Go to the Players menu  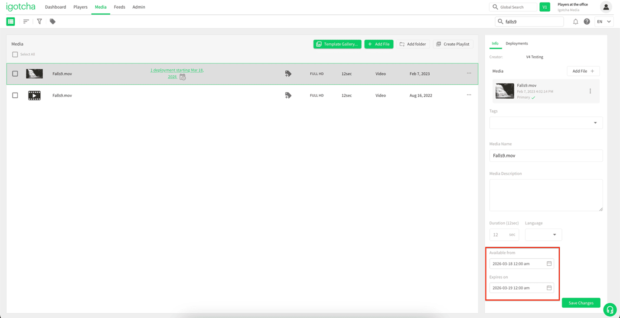pyautogui.click(x=80, y=7)
